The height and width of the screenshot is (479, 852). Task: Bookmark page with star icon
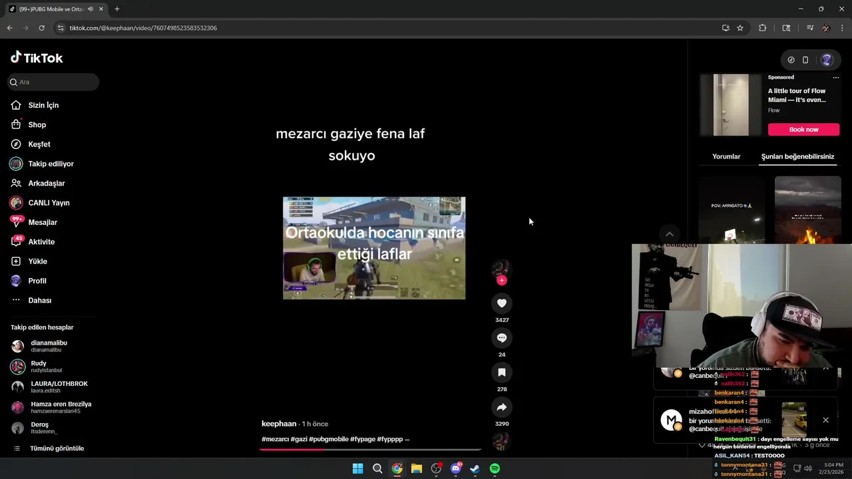[740, 28]
